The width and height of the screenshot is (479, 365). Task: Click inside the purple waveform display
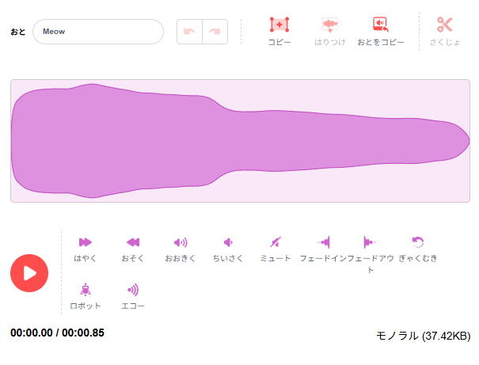240,141
